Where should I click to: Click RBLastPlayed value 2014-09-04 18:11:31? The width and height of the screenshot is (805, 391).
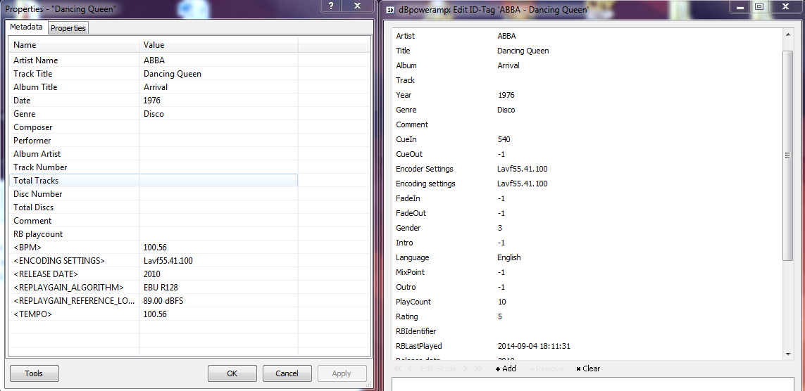534,347
